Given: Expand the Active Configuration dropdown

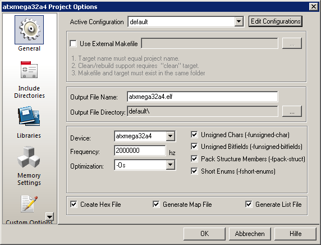Looking at the screenshot, I should click(239, 21).
